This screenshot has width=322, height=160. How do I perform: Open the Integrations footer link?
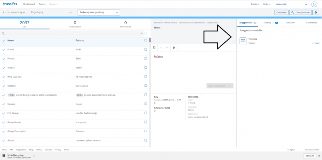coord(21,150)
